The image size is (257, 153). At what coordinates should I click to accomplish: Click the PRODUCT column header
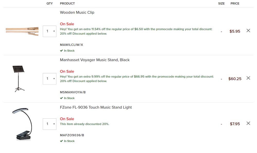[67, 3]
